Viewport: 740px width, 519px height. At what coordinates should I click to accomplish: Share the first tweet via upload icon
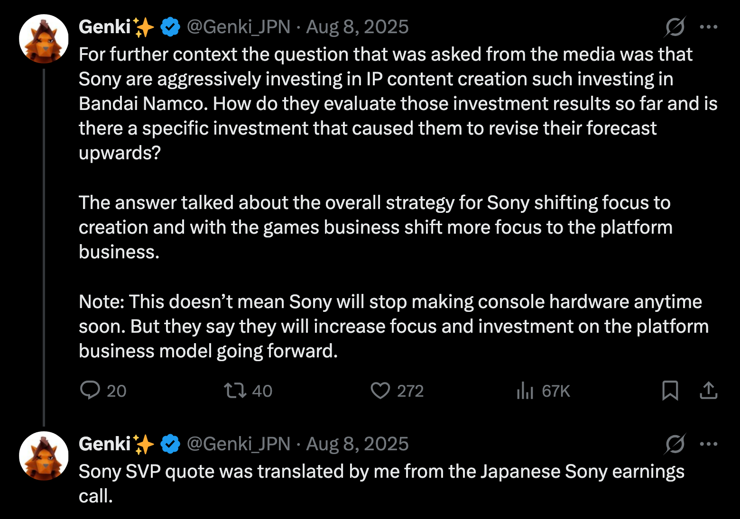click(x=708, y=391)
